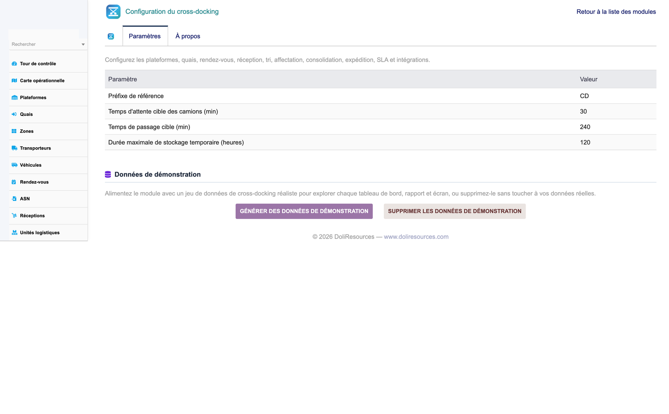The image size is (669, 414).
Task: Click the Tour de contrôle gauge icon
Action: 14,64
